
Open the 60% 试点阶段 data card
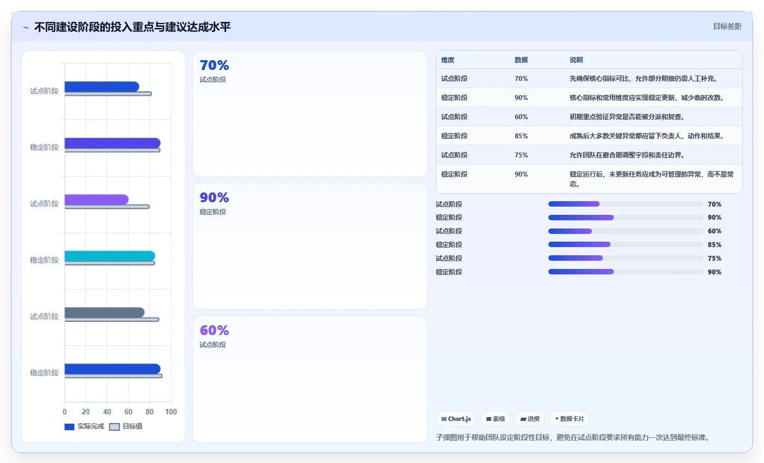310,379
